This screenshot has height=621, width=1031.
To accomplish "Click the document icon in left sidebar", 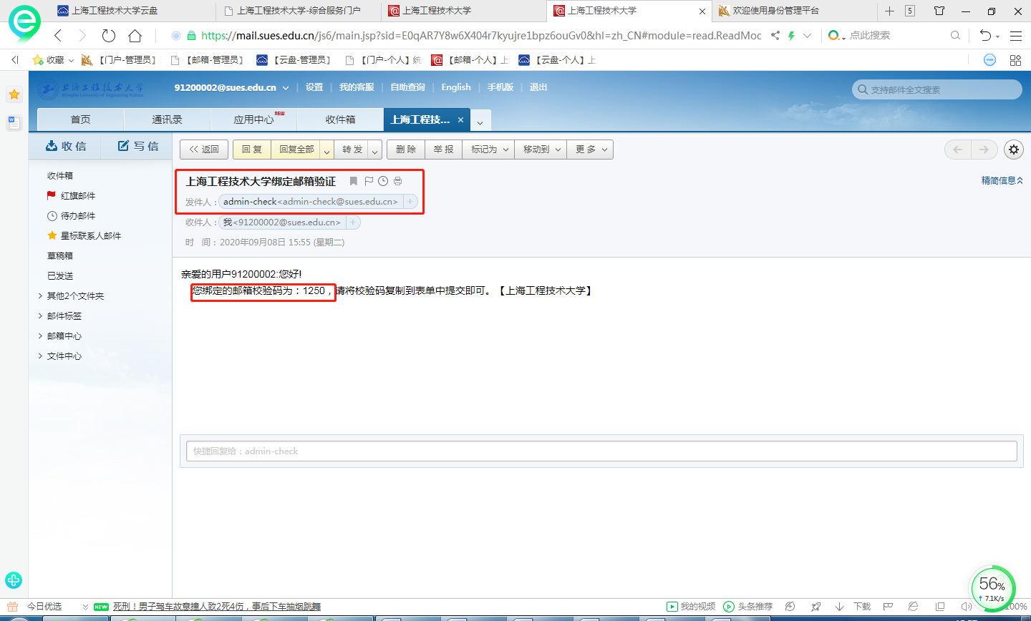I will pos(14,122).
